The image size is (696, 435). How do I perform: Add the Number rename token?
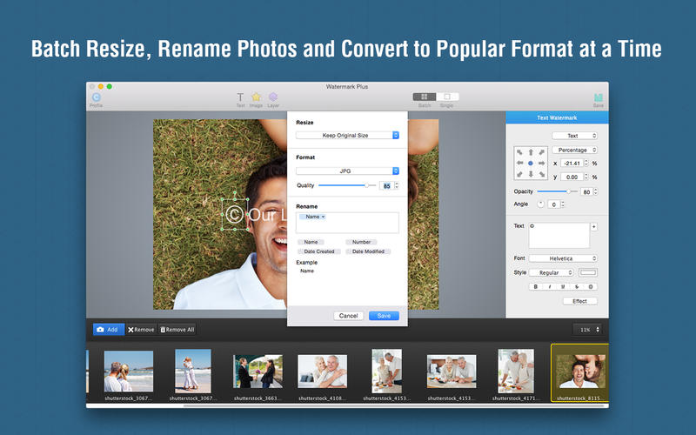point(361,242)
